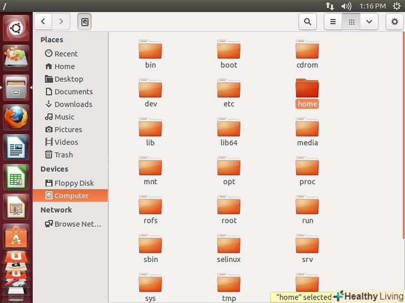Expand the view options dropdown arrow
Viewport: 405px width, 303px height.
click(x=369, y=22)
